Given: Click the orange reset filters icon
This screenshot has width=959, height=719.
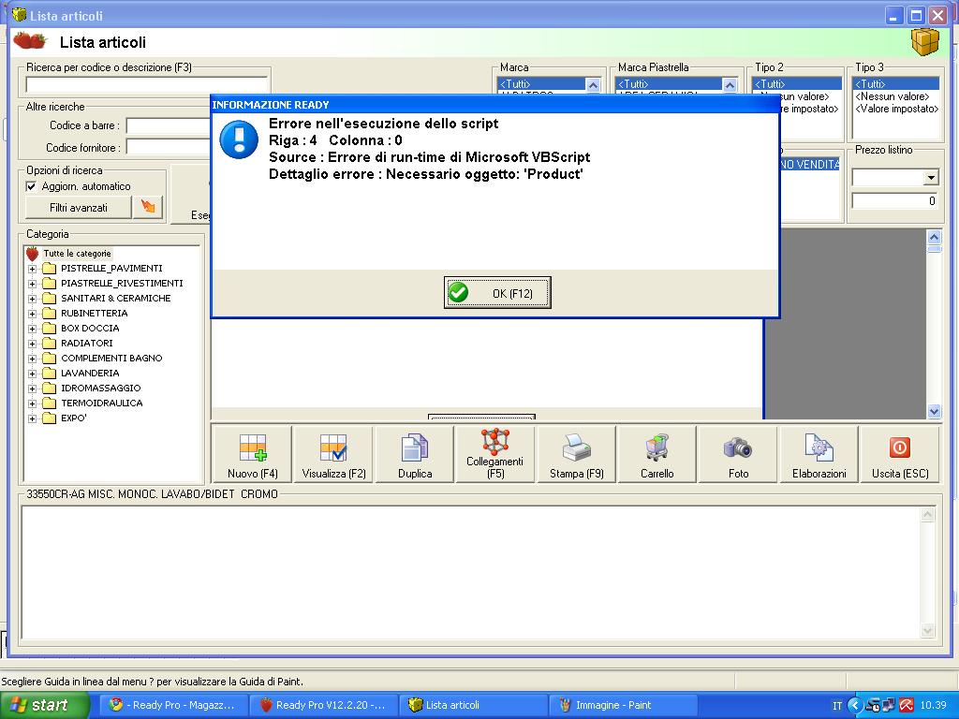Looking at the screenshot, I should click(148, 207).
